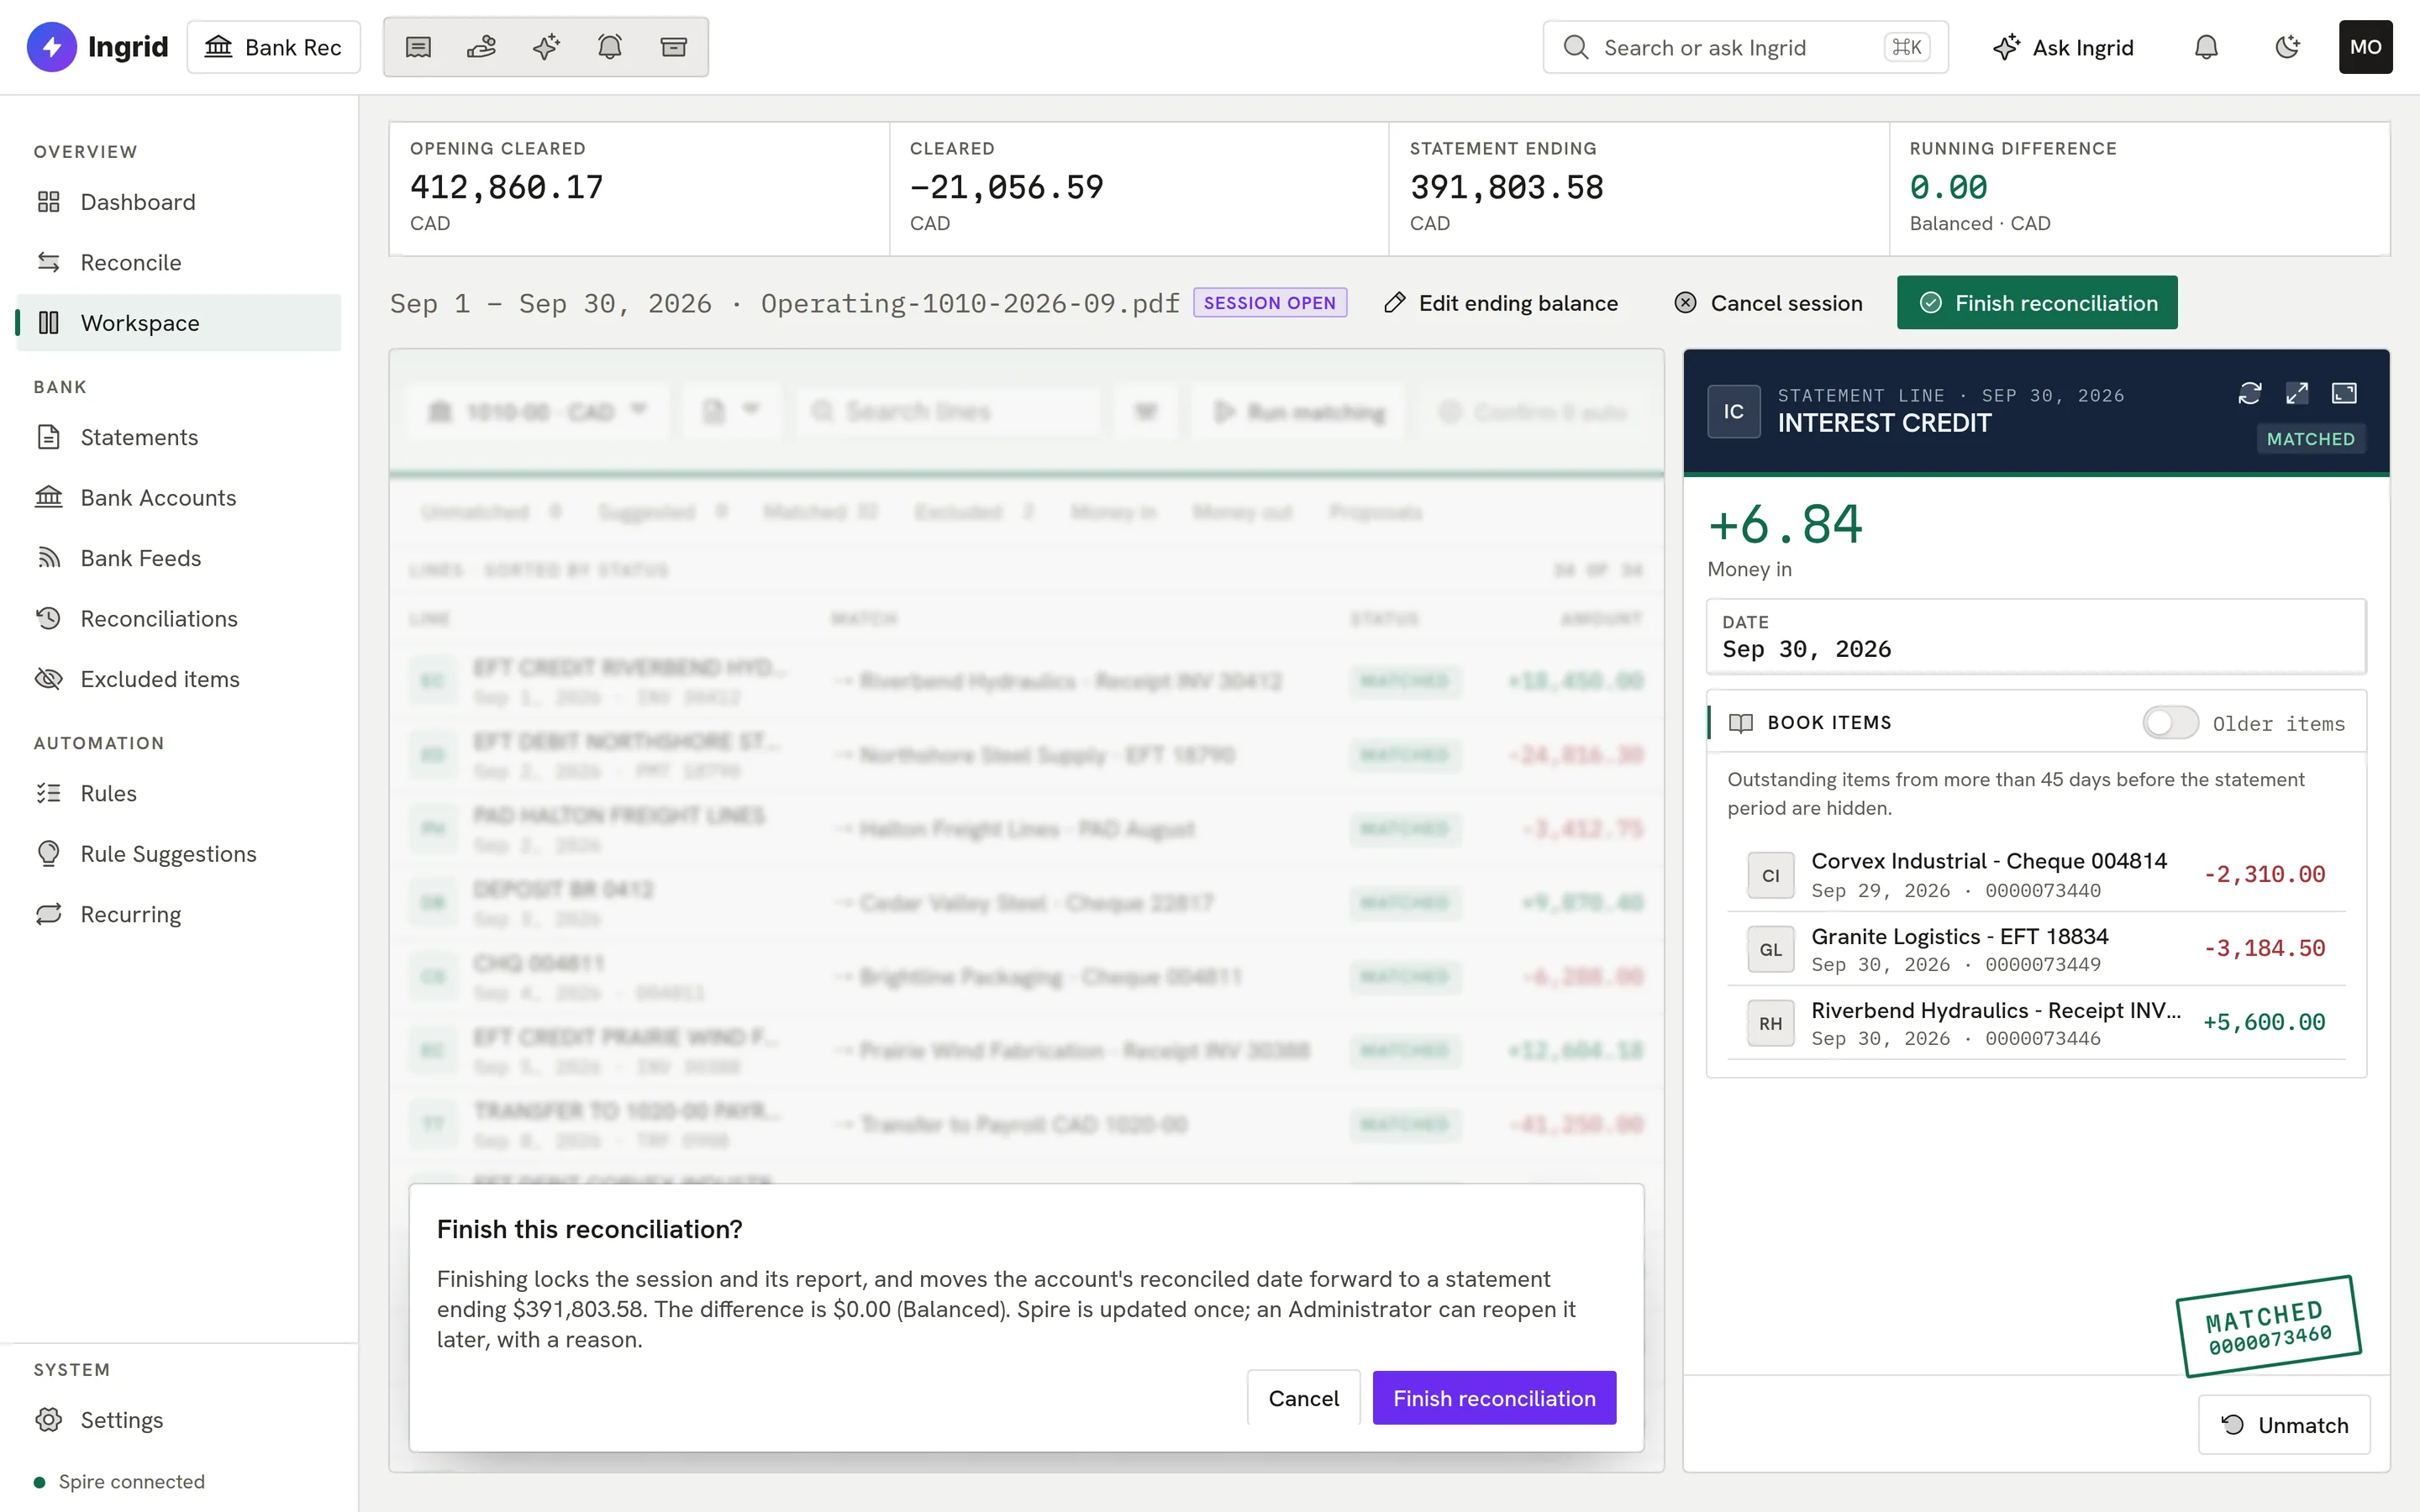Click the BOOK ITEMS book icon
Viewport: 2420px width, 1512px height.
click(1741, 723)
